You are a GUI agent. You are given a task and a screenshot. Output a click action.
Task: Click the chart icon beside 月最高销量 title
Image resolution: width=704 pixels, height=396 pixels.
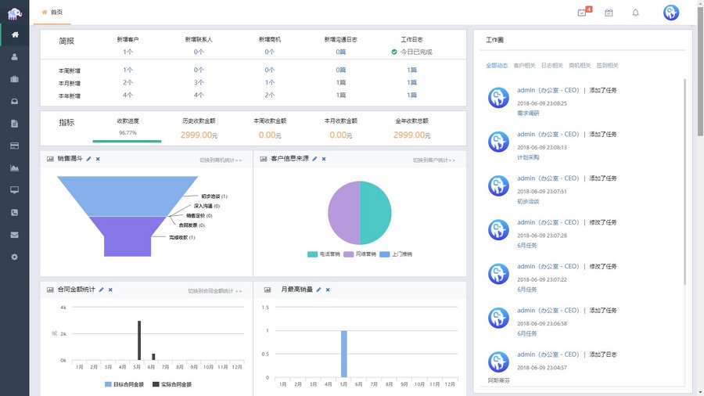click(268, 290)
